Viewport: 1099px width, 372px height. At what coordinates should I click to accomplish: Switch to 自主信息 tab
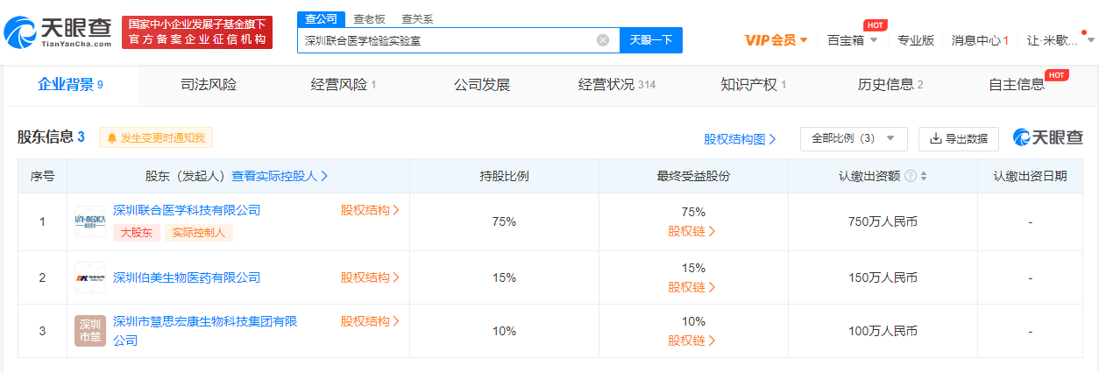tap(1017, 85)
